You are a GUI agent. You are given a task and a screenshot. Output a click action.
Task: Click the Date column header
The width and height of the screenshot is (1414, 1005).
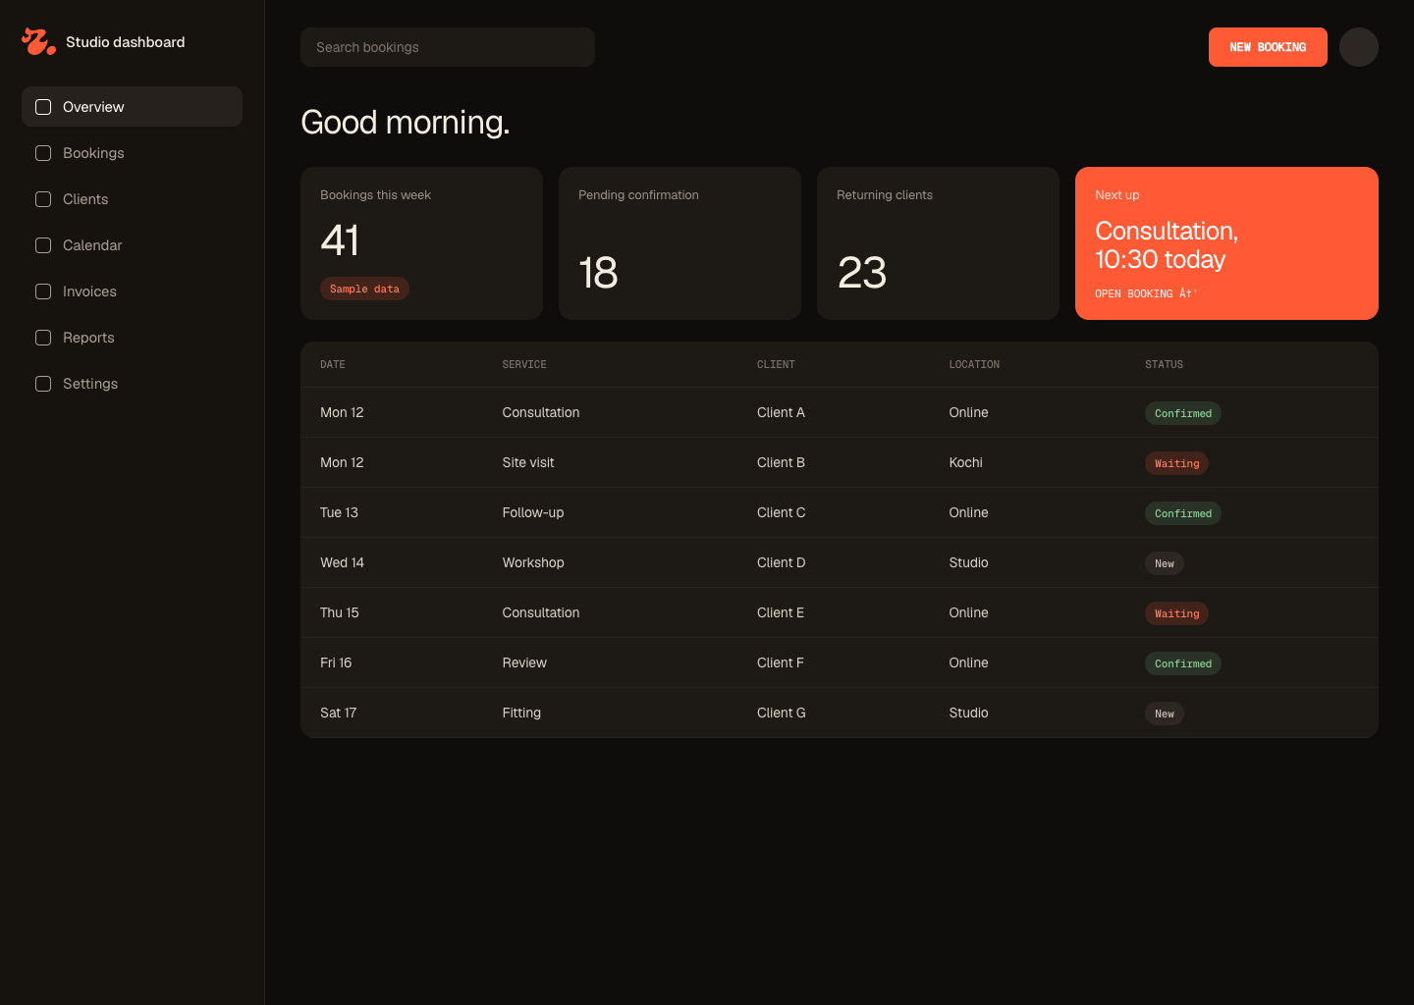pos(333,365)
